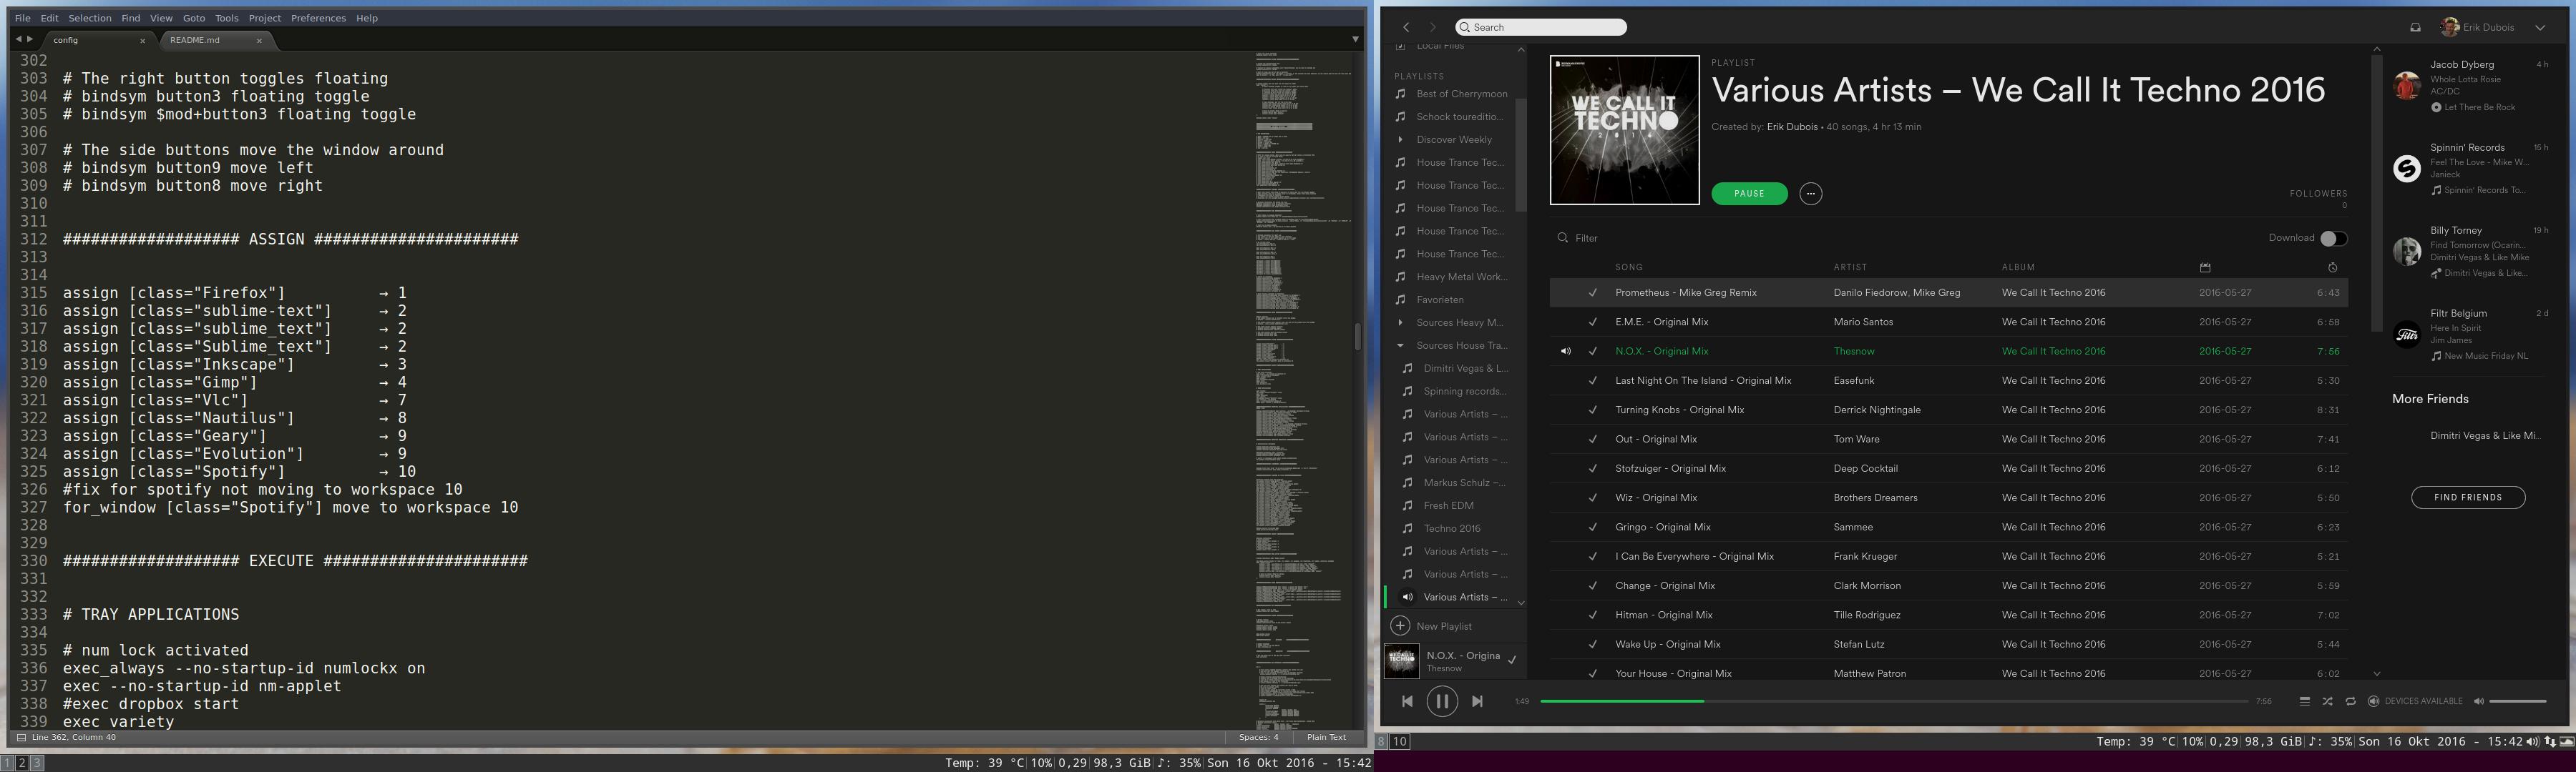Image resolution: width=2576 pixels, height=772 pixels.
Task: Open the We Call It Techno cover art
Action: pos(1624,130)
